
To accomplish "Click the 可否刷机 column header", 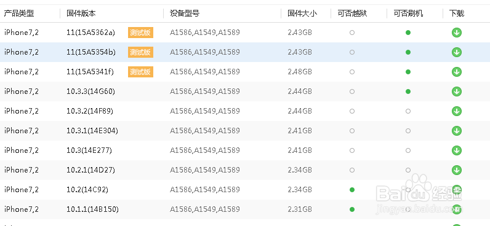I will pyautogui.click(x=408, y=14).
